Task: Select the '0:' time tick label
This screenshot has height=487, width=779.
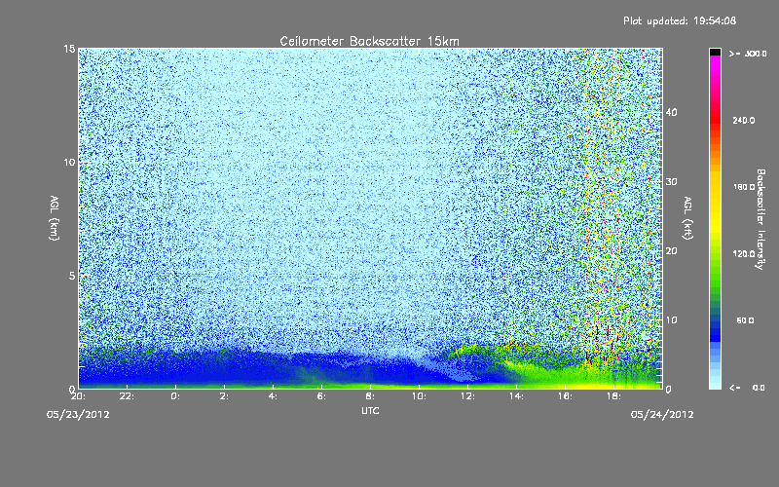Action: (x=175, y=396)
